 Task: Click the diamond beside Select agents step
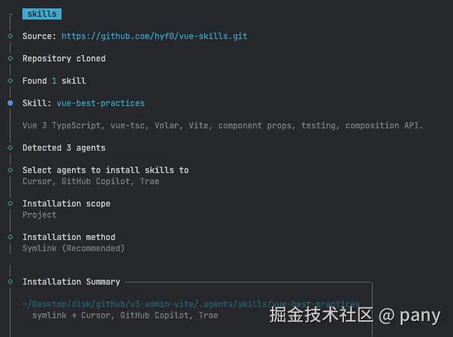pyautogui.click(x=10, y=170)
